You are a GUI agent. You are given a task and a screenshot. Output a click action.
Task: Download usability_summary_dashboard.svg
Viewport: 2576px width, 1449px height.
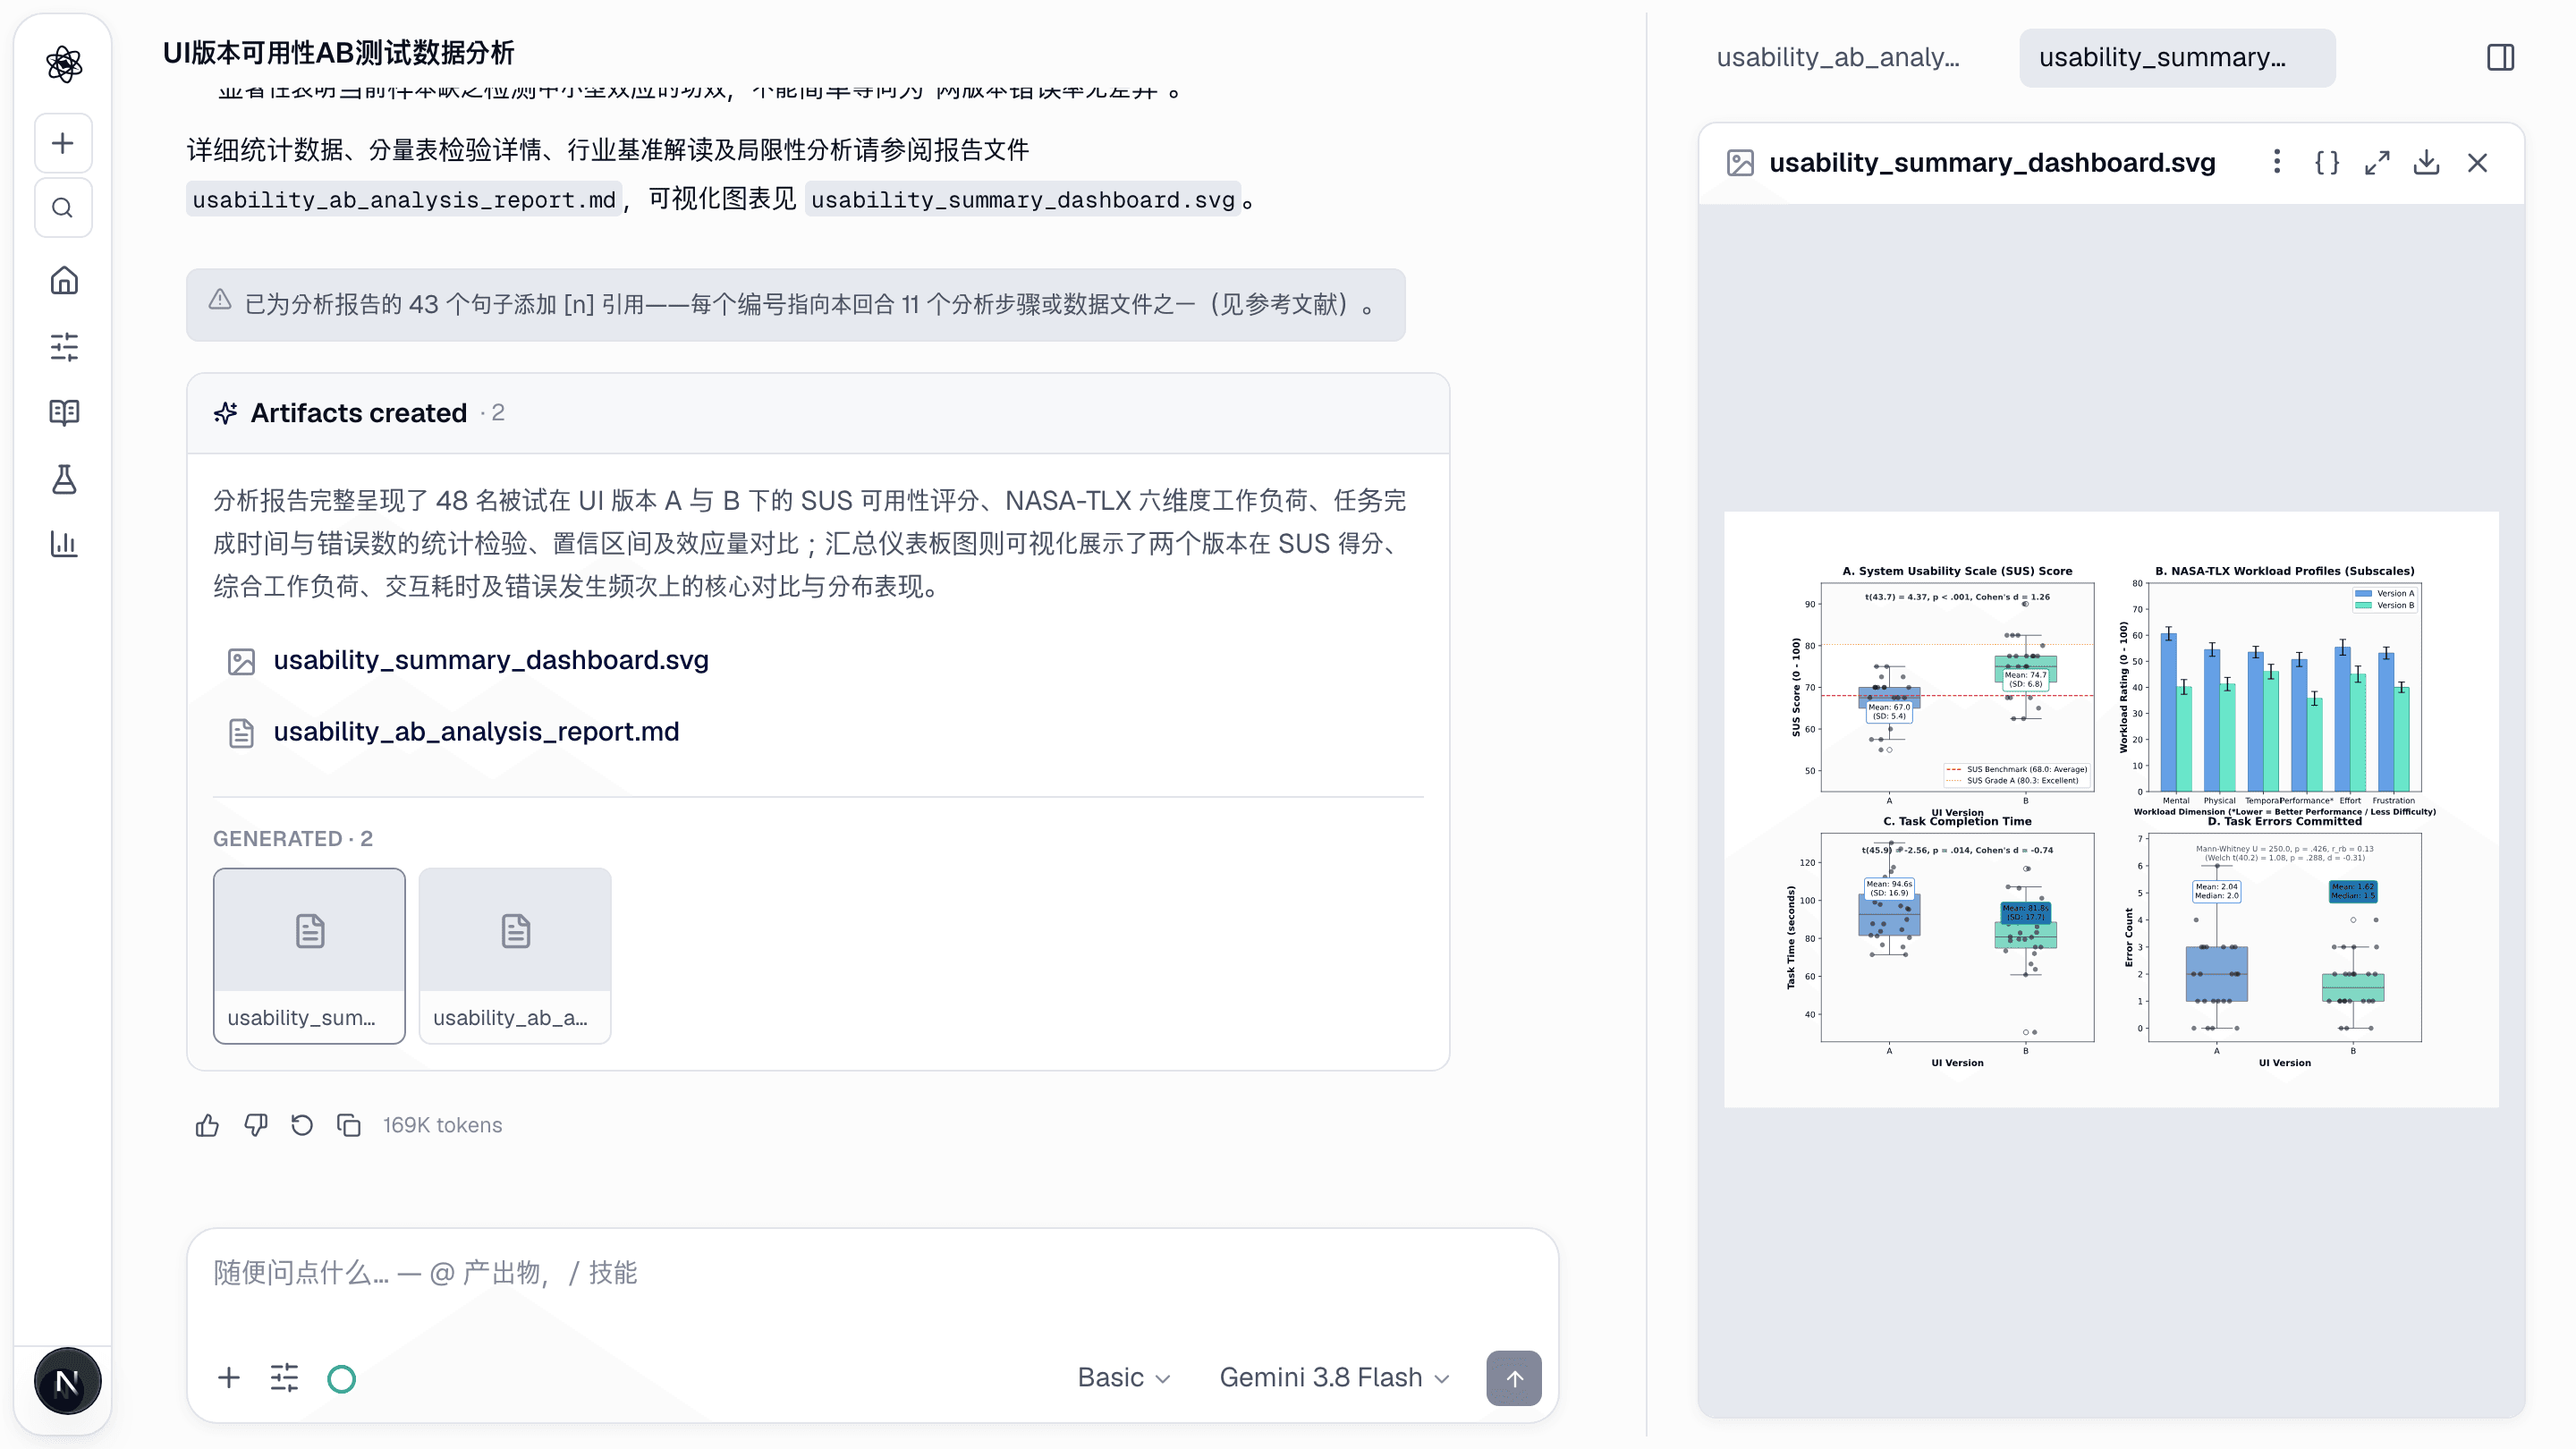(2427, 162)
